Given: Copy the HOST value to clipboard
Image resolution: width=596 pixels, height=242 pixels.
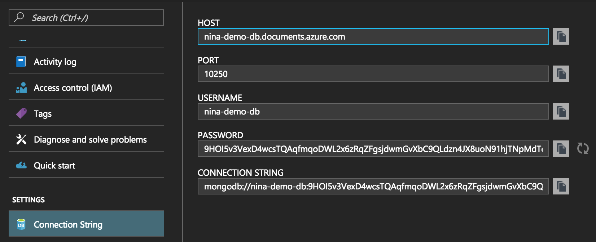Looking at the screenshot, I should 561,36.
